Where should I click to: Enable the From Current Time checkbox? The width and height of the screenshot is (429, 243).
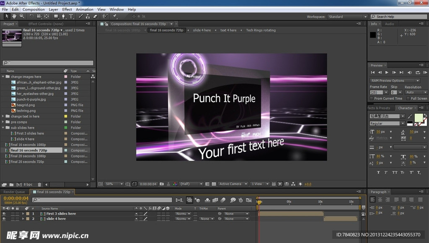coord(372,98)
